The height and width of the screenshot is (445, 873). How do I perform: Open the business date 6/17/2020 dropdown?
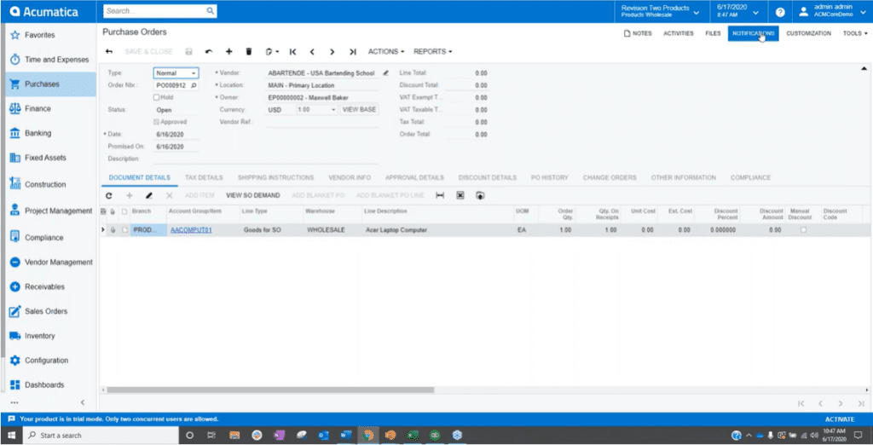point(737,11)
